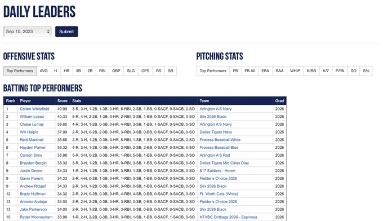Open Chase Lumas player link
This screenshot has height=221, width=383.
(x=32, y=125)
